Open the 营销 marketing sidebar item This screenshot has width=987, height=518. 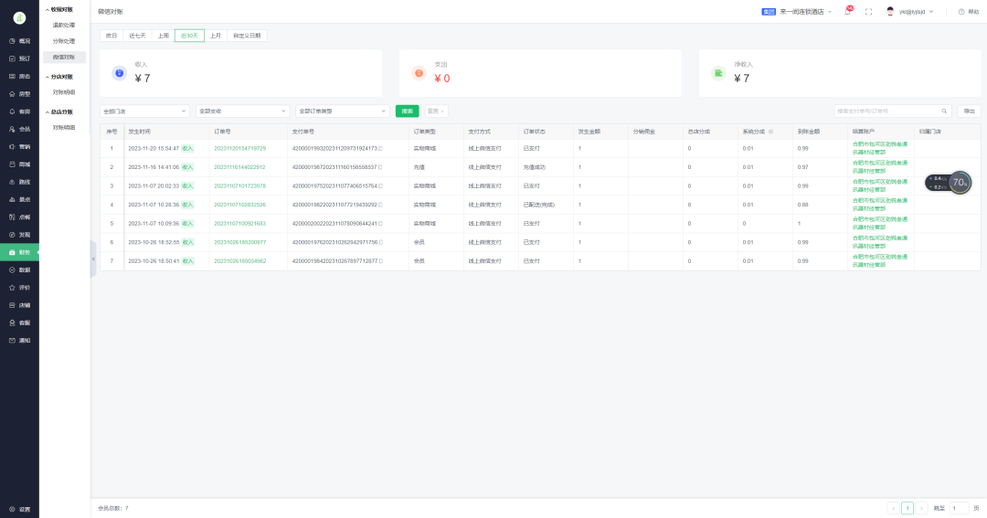[19, 147]
